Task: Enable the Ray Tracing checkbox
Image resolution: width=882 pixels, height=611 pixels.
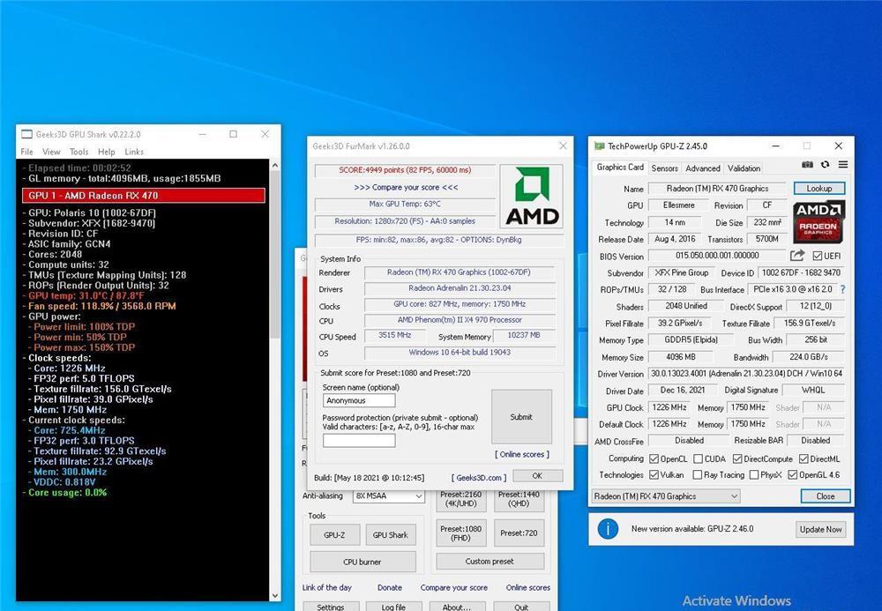Action: [699, 474]
